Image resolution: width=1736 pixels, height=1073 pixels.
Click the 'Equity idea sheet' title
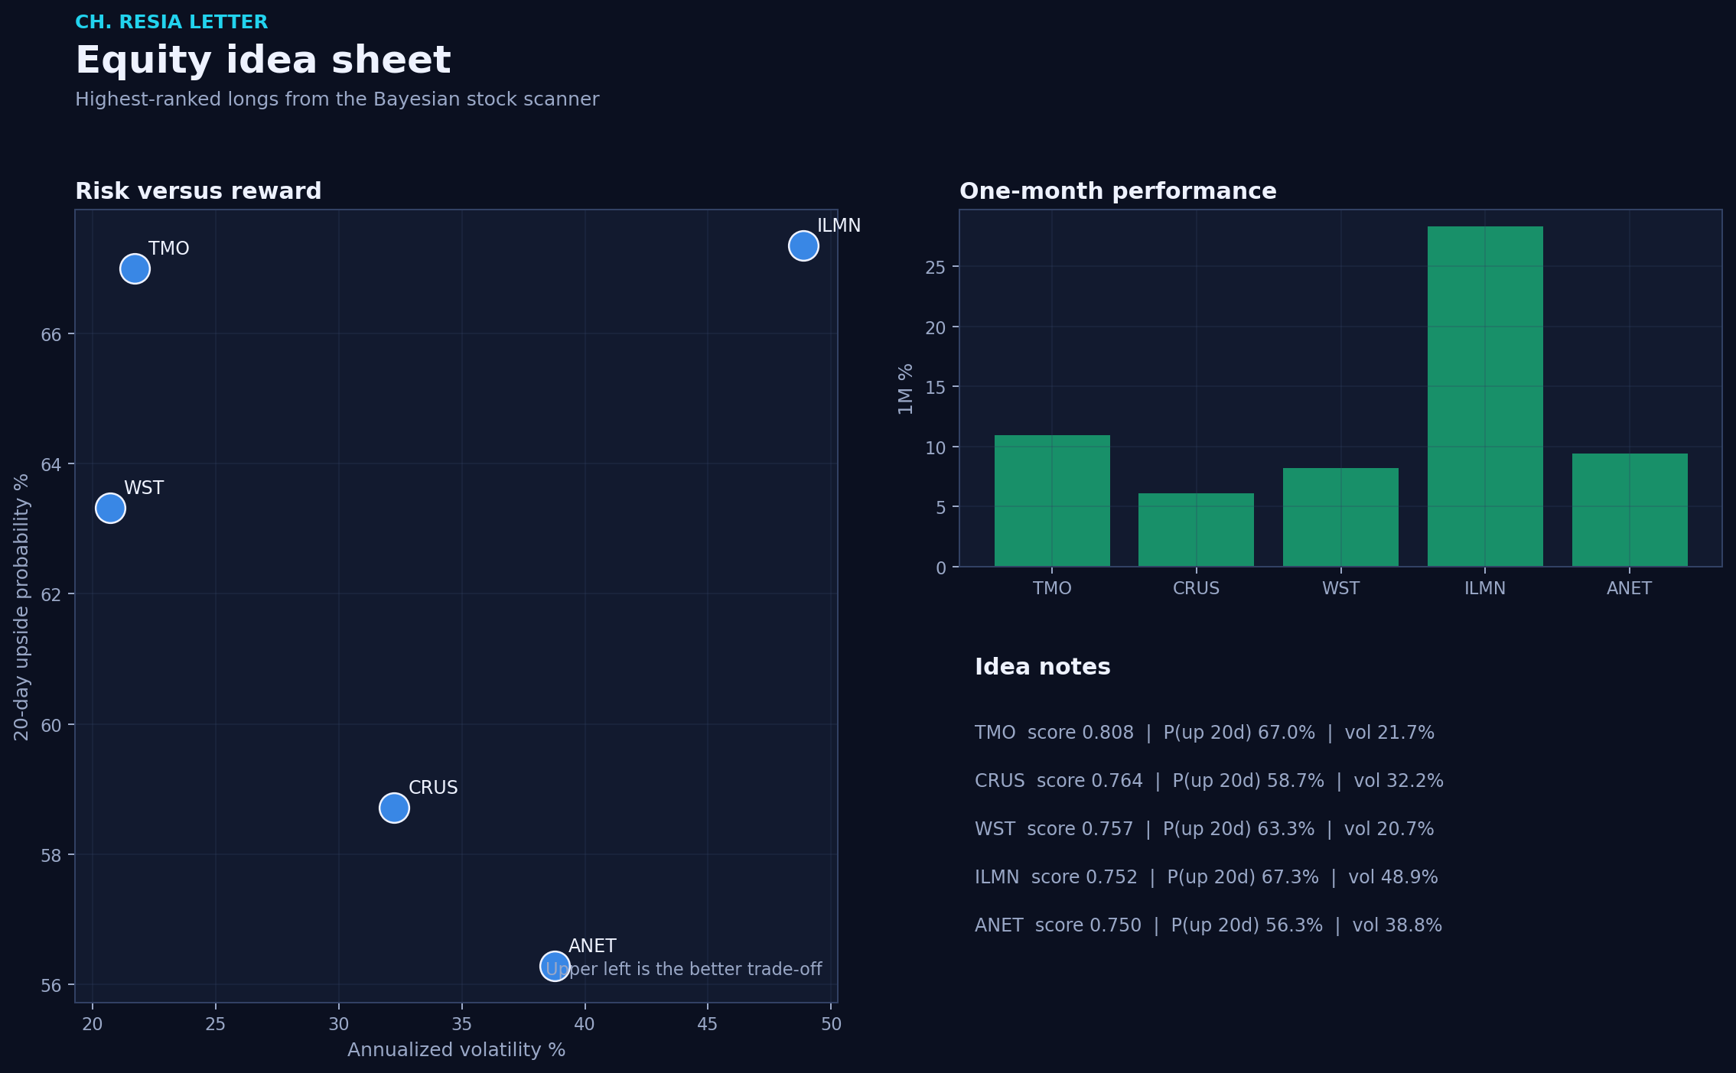pos(263,60)
